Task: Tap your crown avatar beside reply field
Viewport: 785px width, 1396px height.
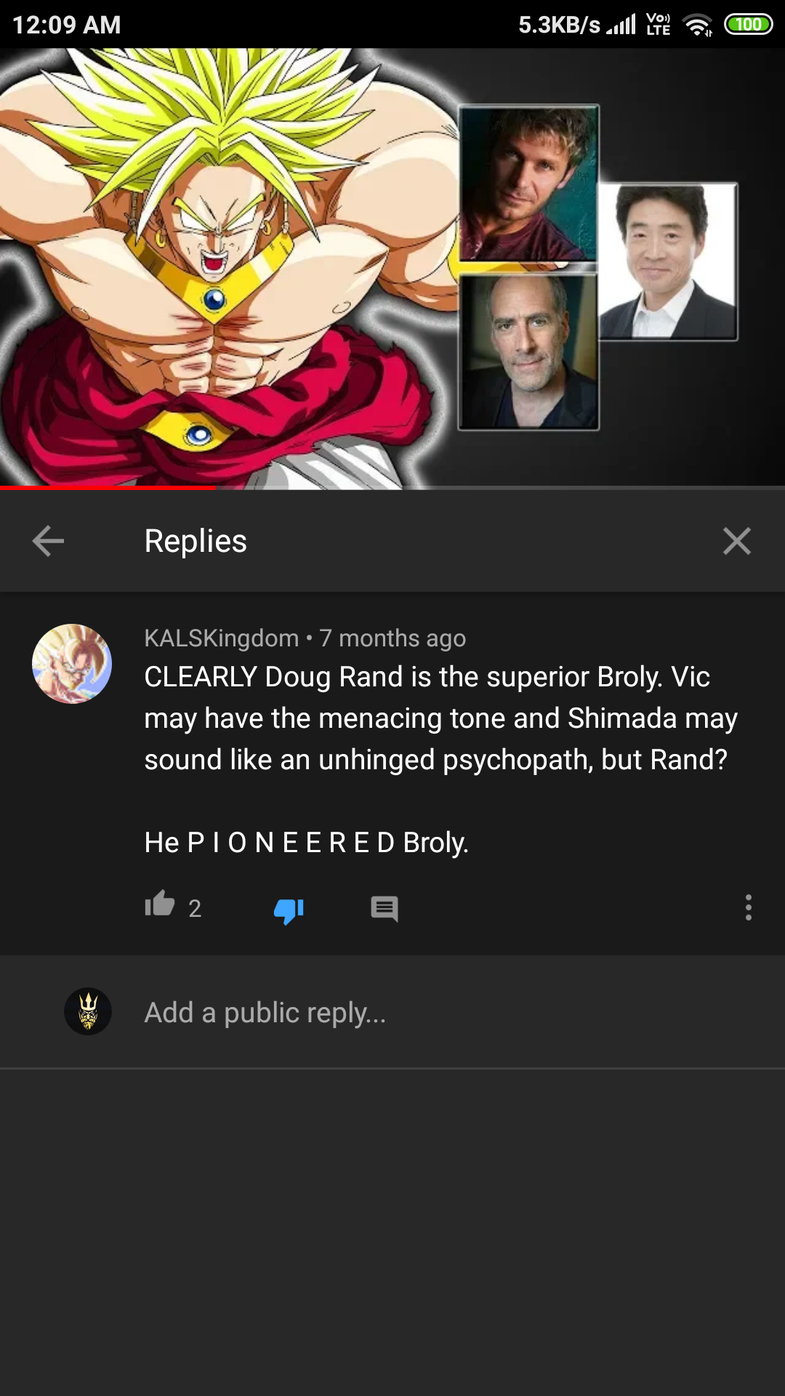Action: (88, 1011)
